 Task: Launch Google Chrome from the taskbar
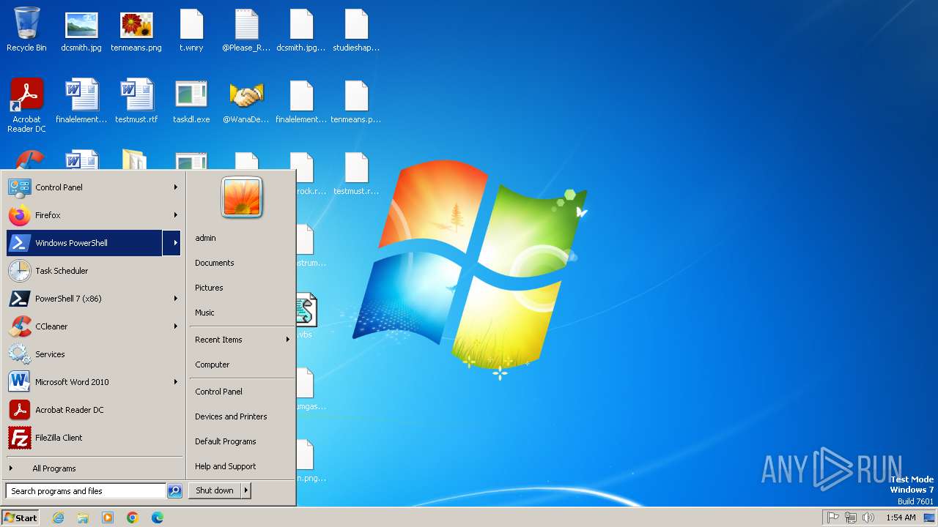133,517
